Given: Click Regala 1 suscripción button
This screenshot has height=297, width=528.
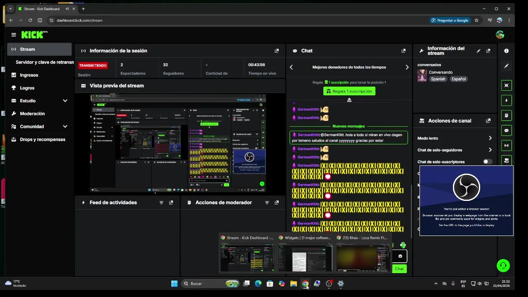Looking at the screenshot, I should tap(349, 91).
